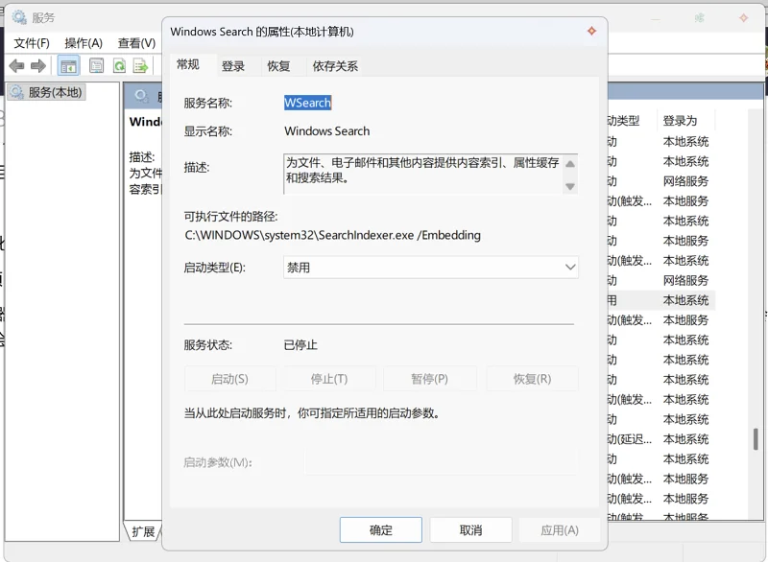Click the Services gear icon in title bar
The width and height of the screenshot is (768, 562).
pos(19,17)
